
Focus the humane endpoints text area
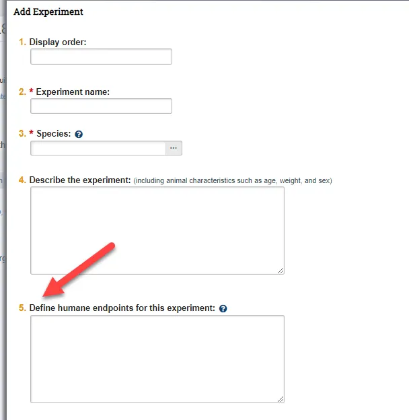pos(157,359)
